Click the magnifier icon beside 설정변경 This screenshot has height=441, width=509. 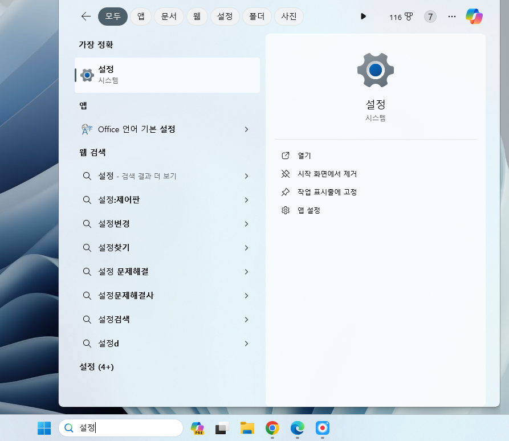[x=87, y=224]
